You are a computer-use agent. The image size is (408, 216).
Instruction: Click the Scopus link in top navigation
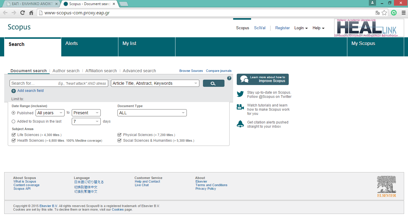tap(242, 28)
